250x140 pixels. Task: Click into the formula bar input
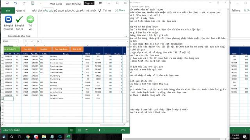click(84, 41)
